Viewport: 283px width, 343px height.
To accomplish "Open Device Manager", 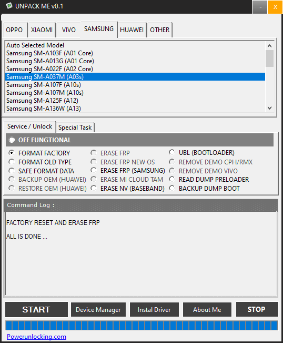I will (98, 309).
